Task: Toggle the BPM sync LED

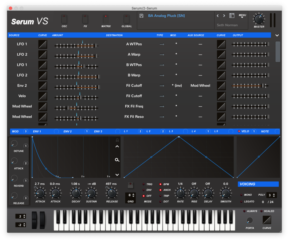Action: click(x=160, y=184)
